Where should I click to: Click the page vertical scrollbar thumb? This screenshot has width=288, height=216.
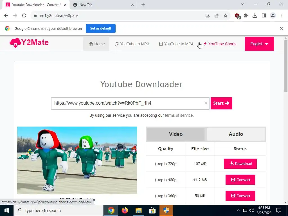[x=285, y=66]
